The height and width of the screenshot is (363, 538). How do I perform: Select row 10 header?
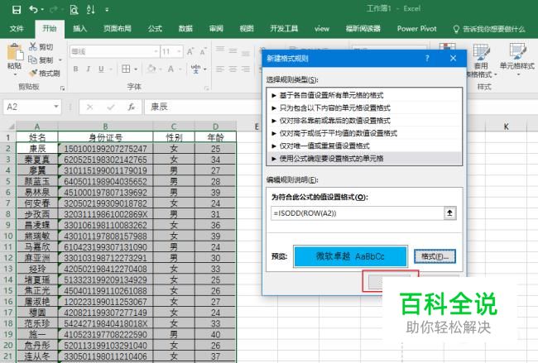coord(8,236)
